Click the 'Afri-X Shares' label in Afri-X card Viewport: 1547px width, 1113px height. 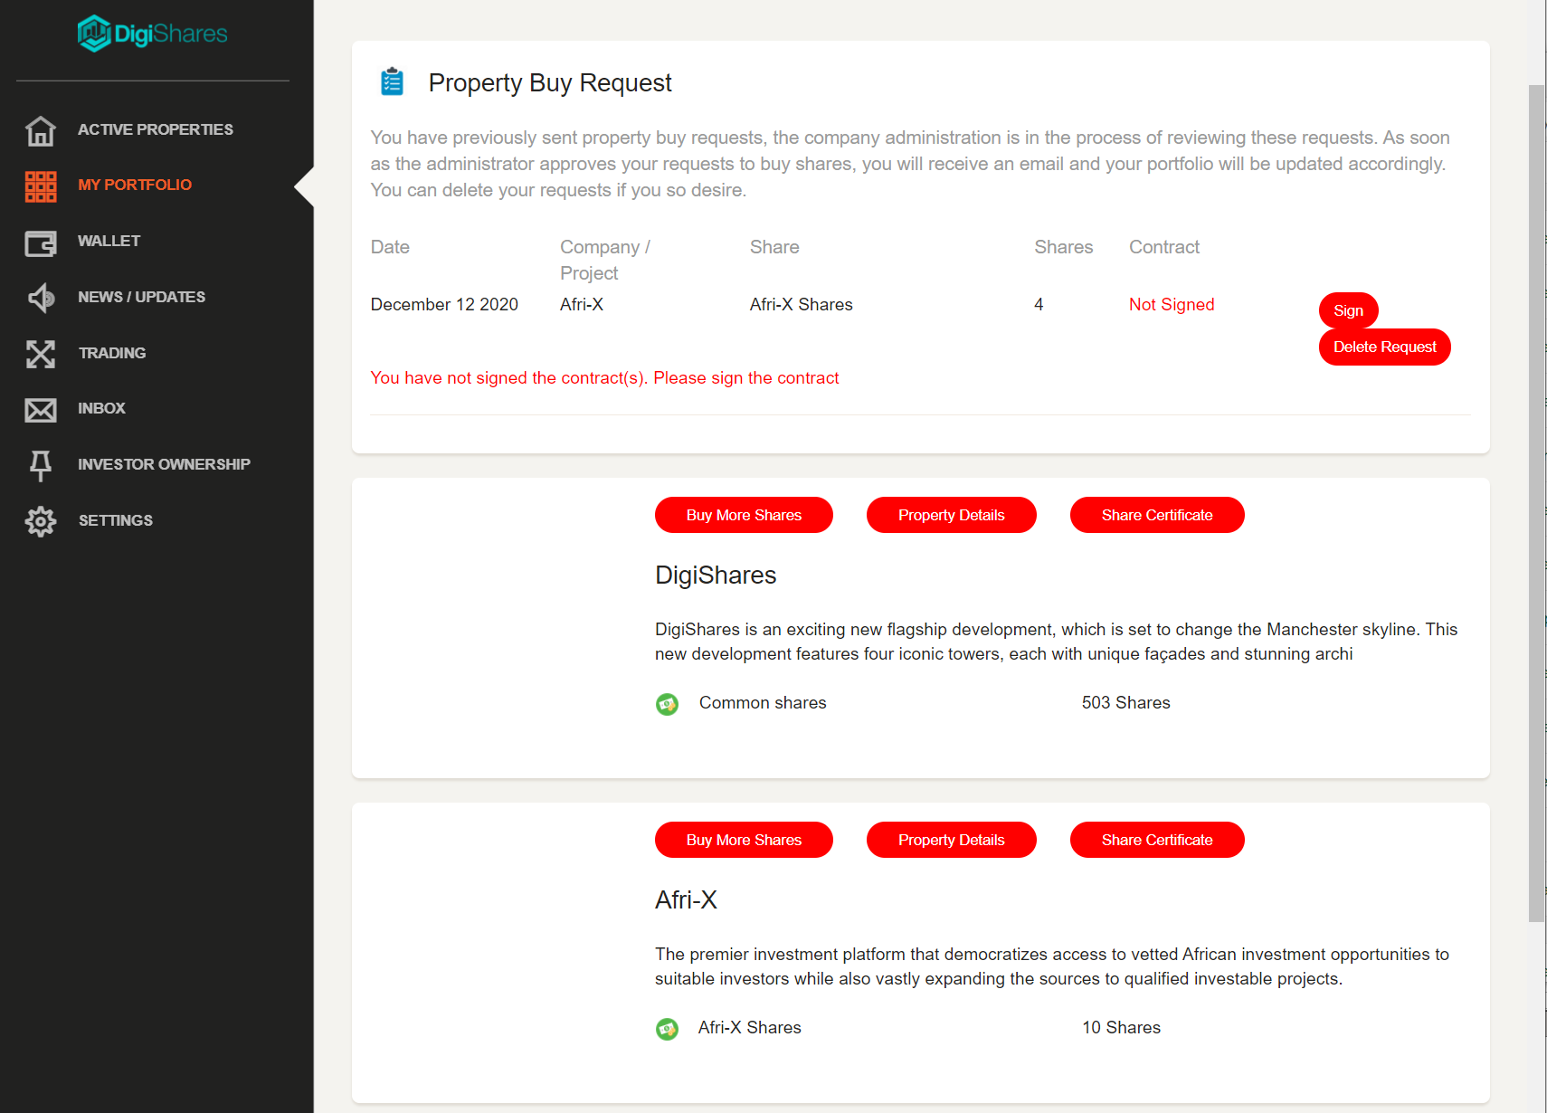749,1028
